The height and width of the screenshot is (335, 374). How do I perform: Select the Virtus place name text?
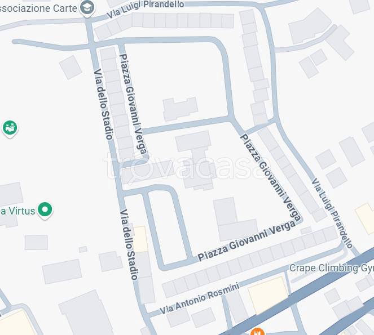click(x=18, y=211)
